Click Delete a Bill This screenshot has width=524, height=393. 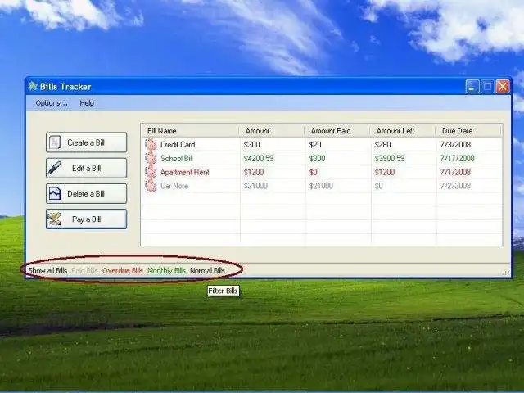pos(86,193)
